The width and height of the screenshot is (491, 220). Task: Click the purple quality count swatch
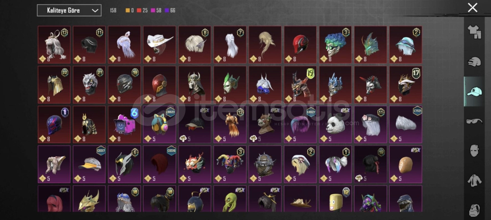167,11
